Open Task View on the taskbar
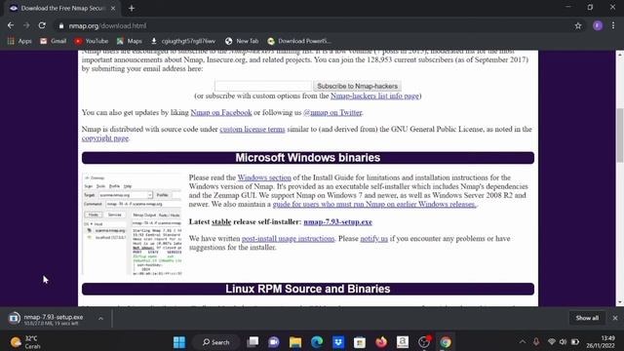 coord(253,342)
